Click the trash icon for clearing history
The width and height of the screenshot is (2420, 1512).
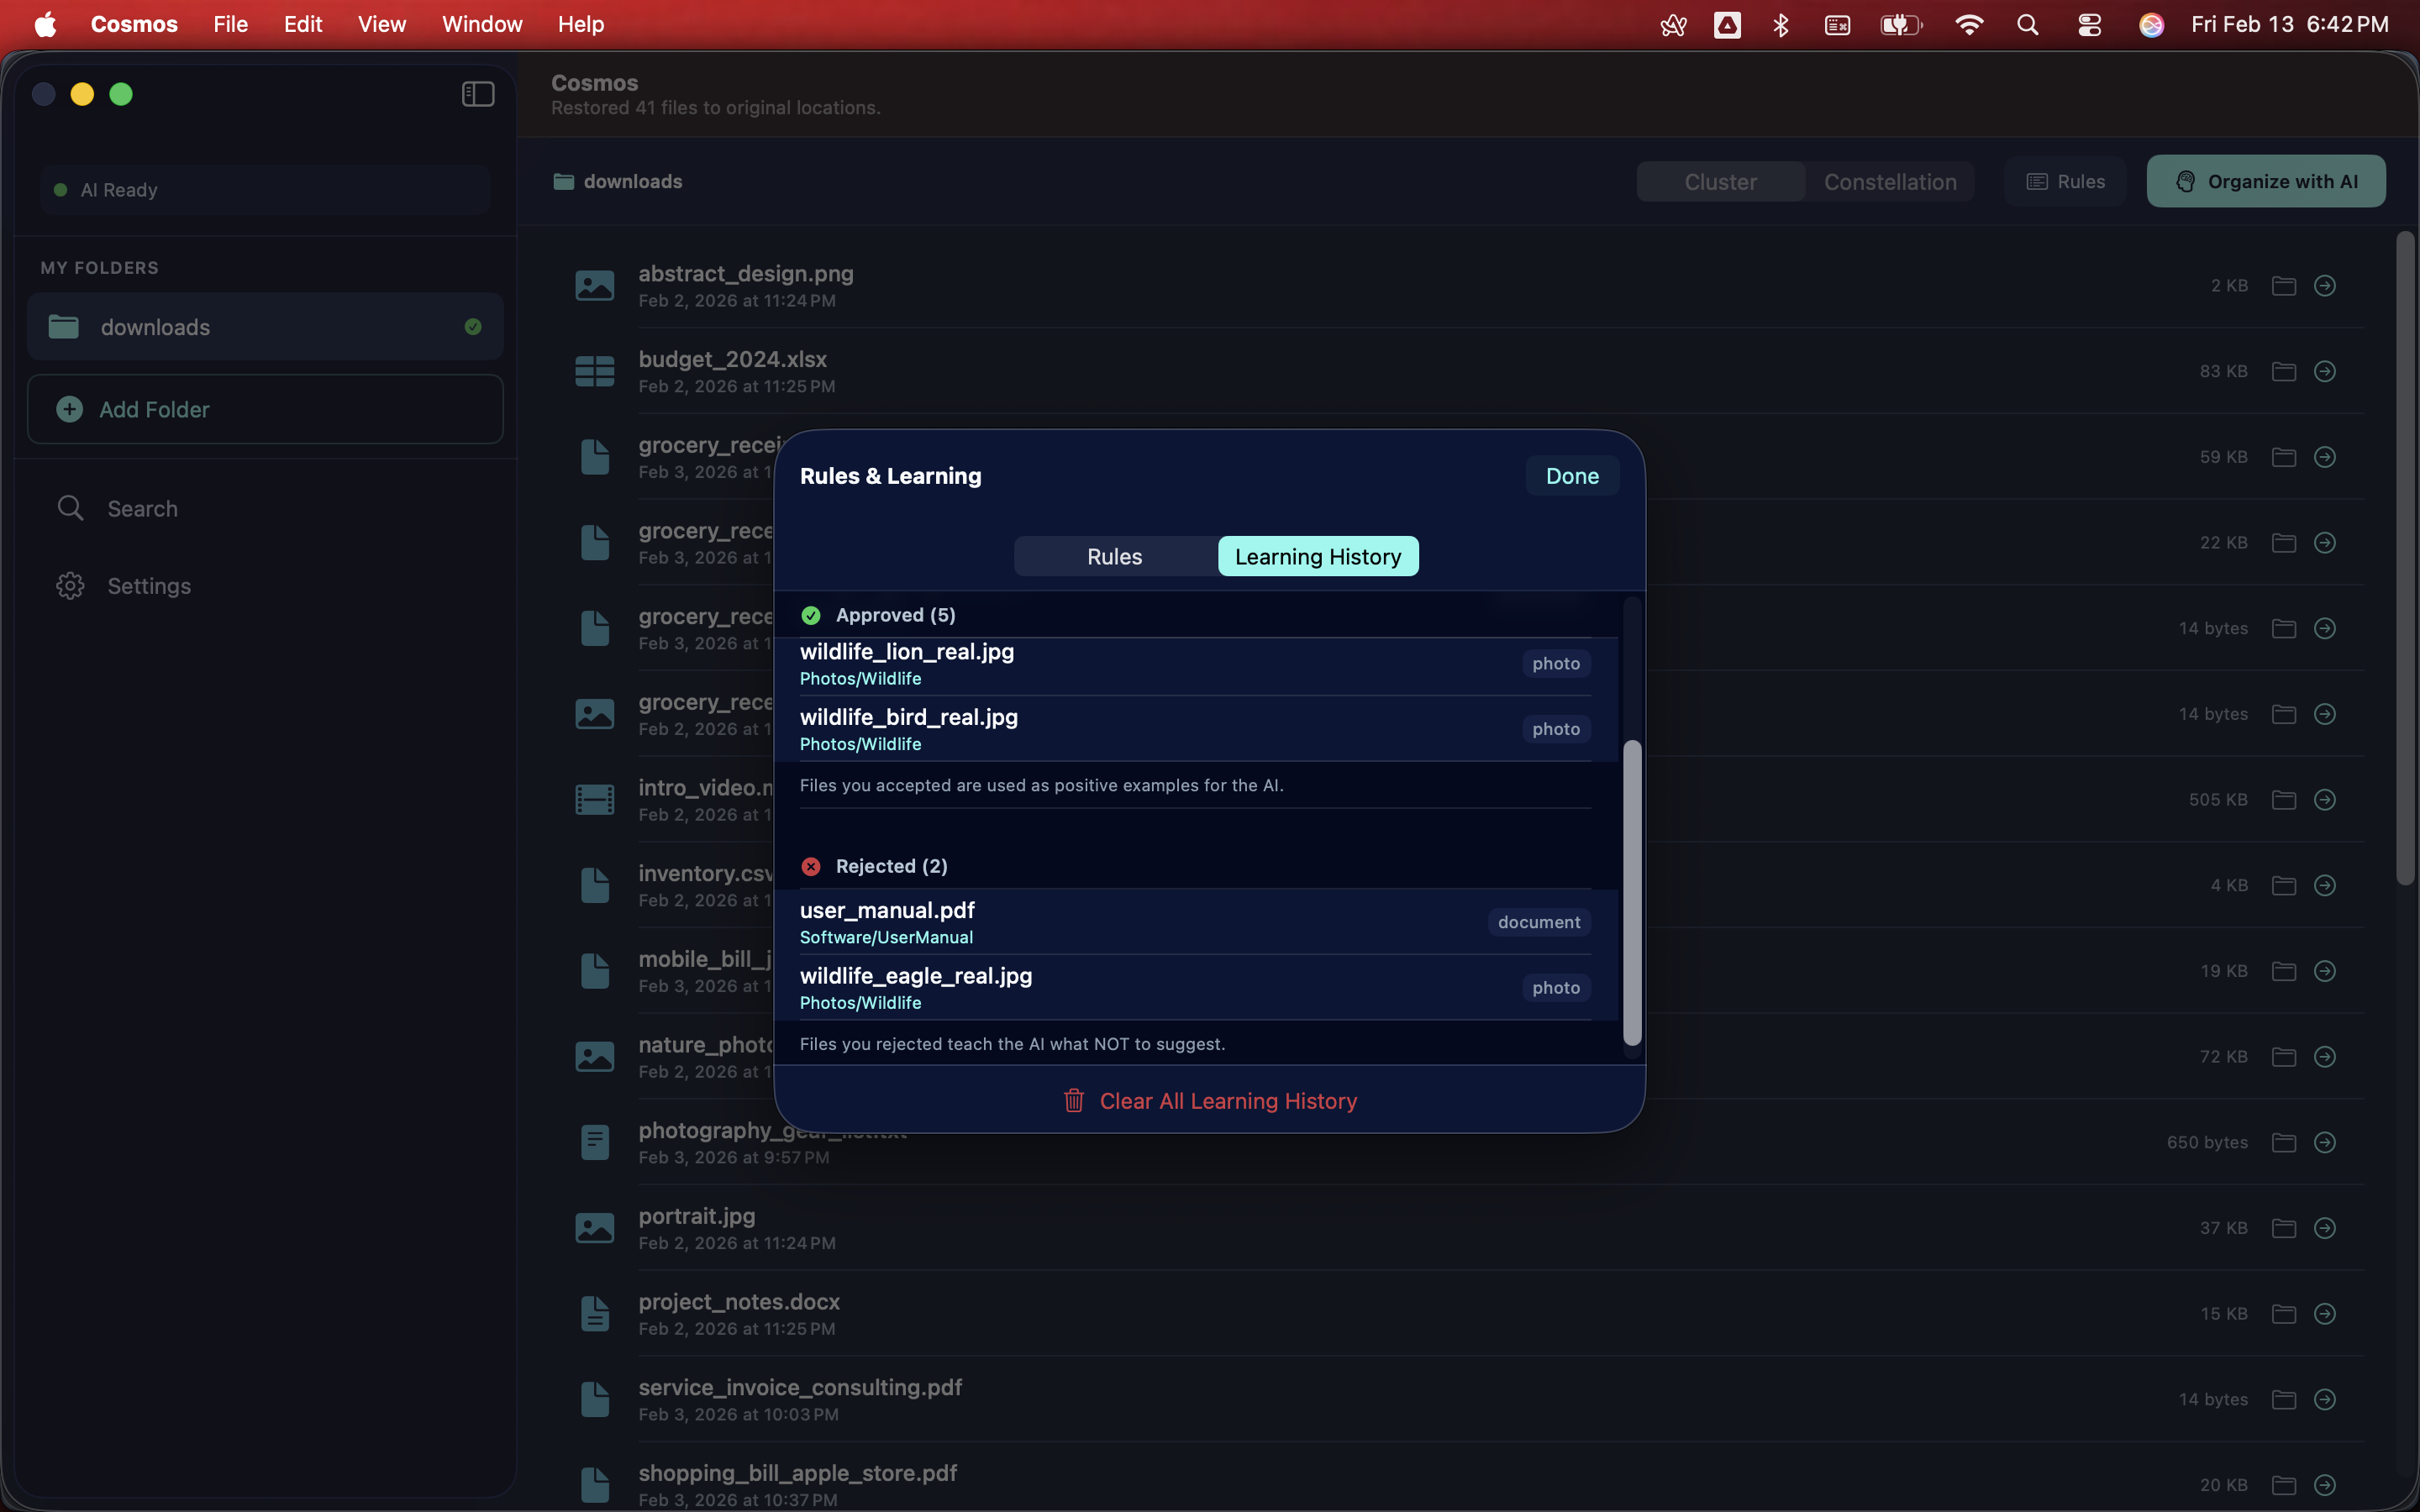pos(1074,1101)
